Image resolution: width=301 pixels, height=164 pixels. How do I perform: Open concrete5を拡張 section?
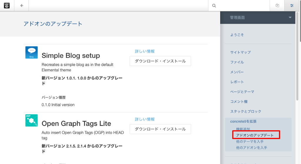click(244, 121)
